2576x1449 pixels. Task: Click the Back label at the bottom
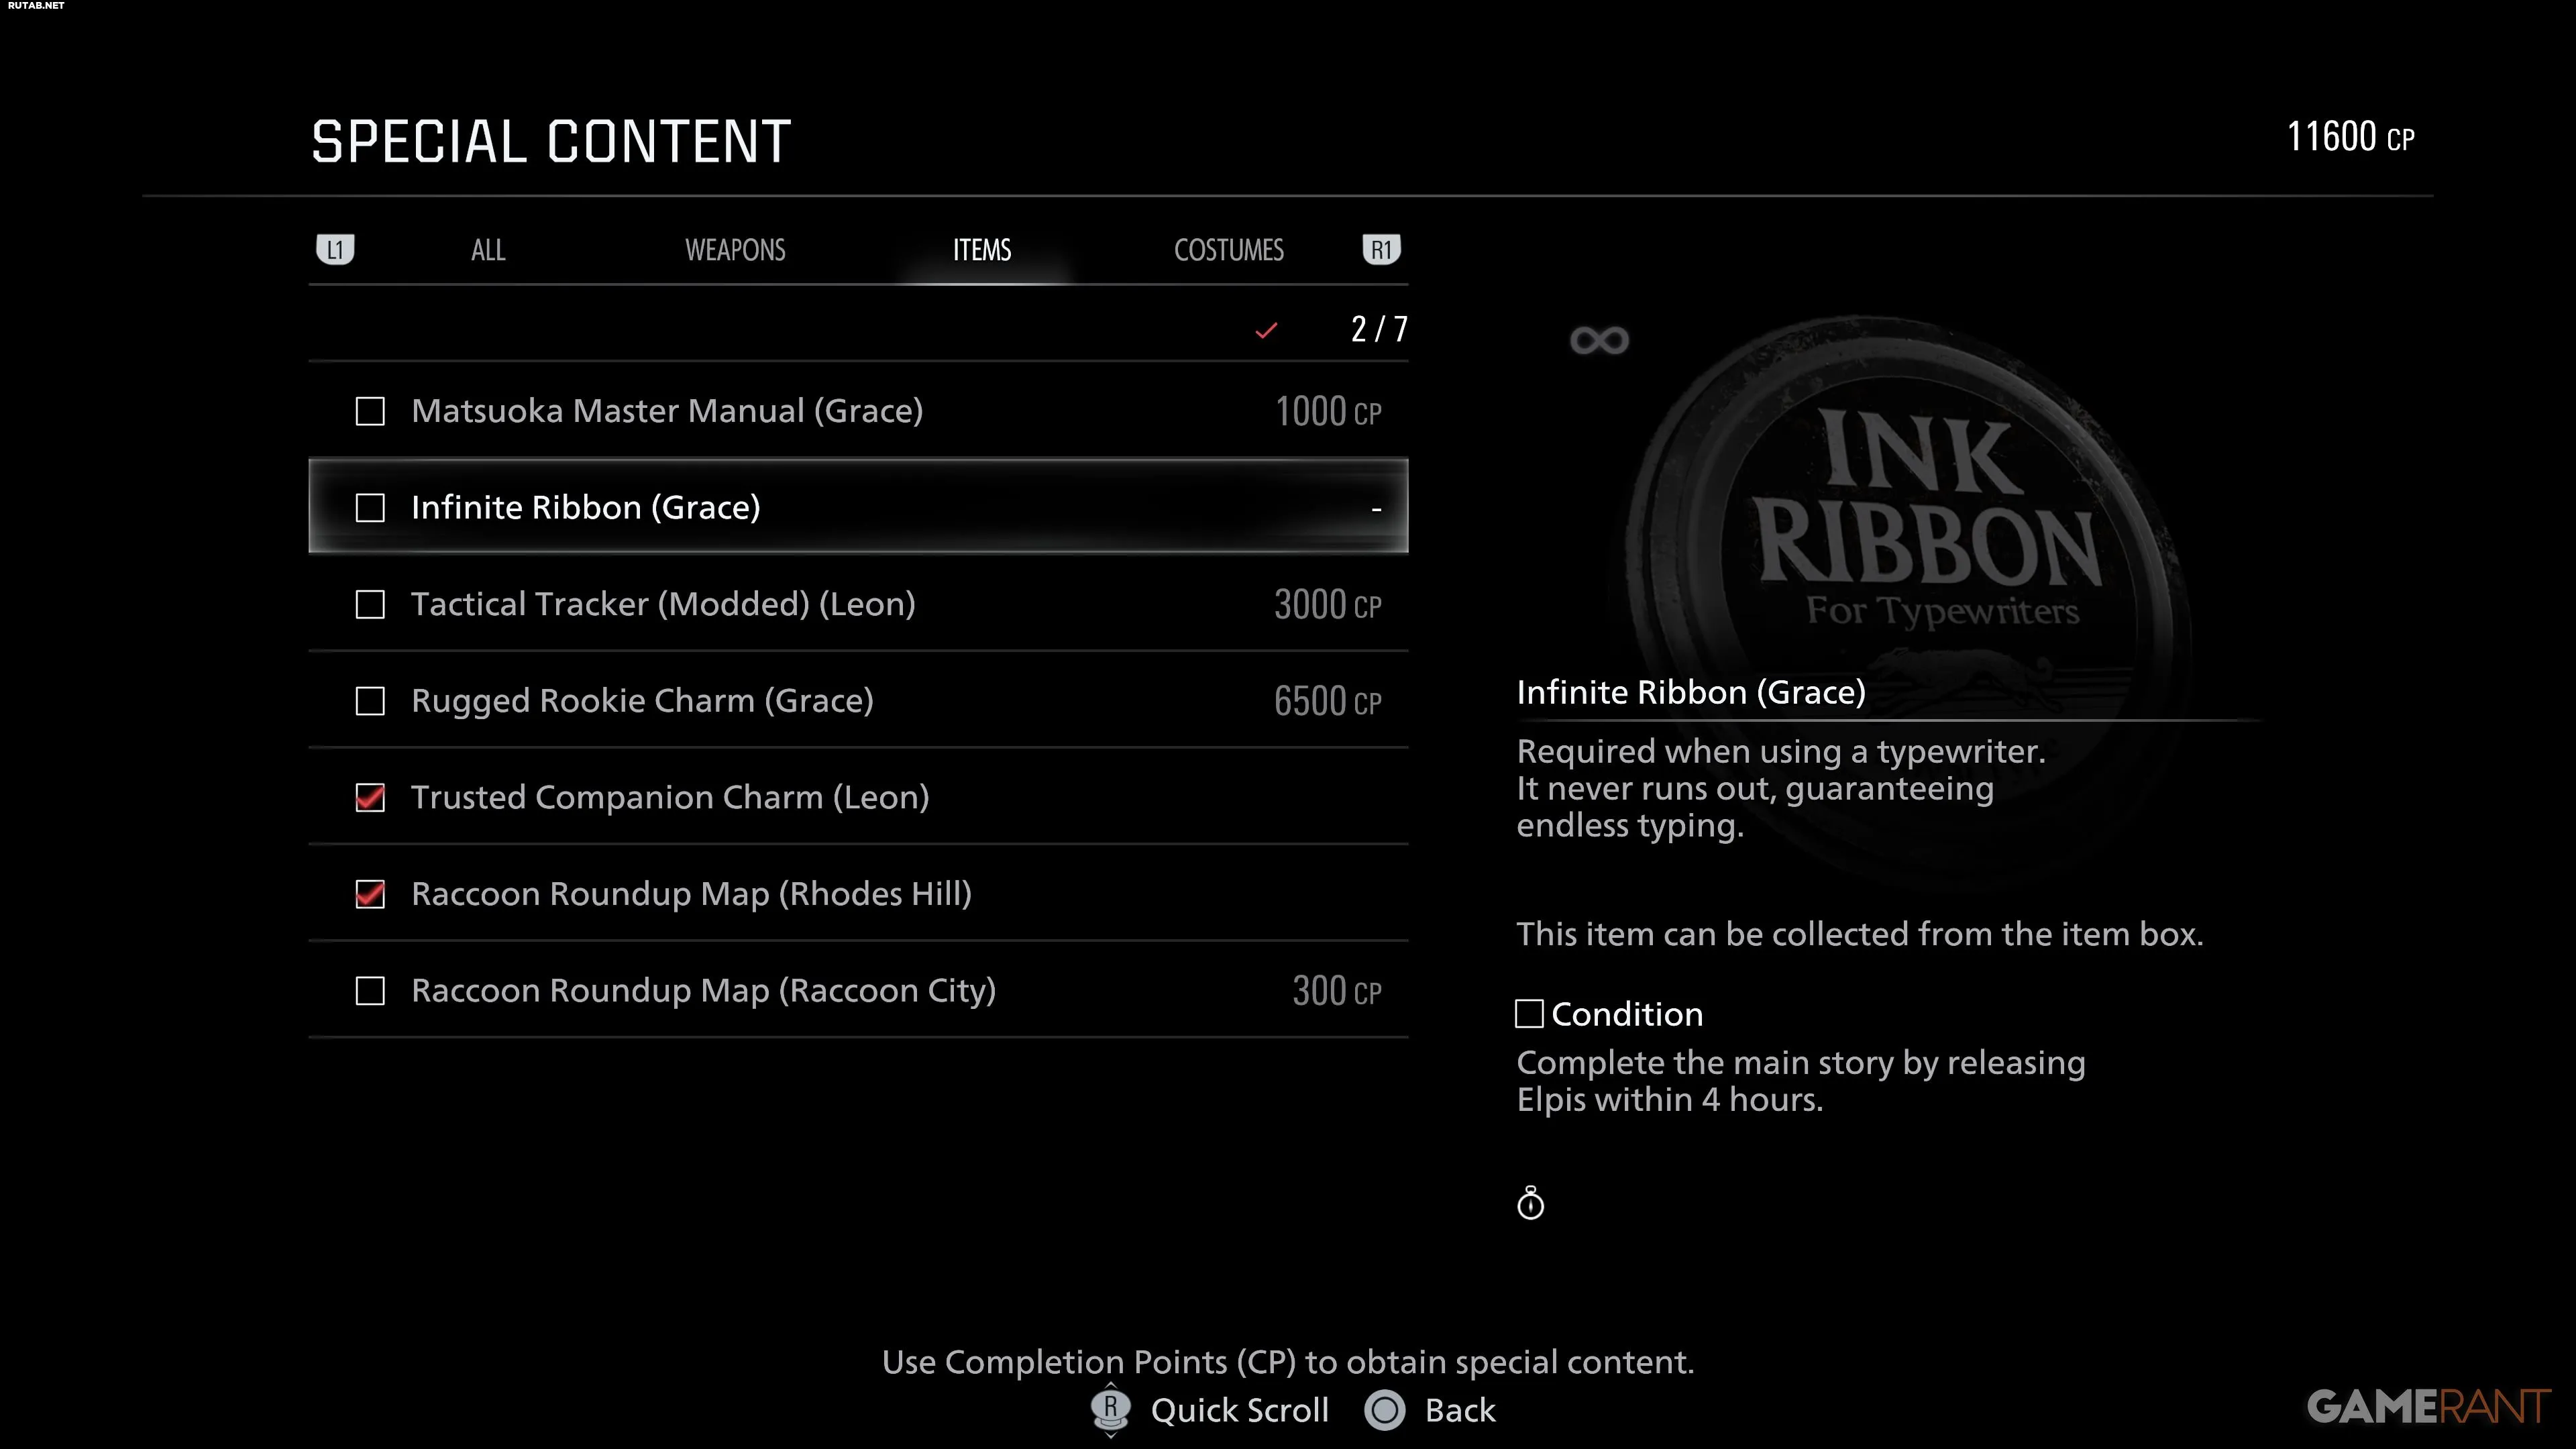pos(1460,1410)
